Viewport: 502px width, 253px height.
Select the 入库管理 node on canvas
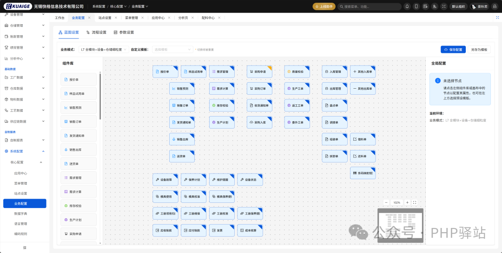(335, 71)
